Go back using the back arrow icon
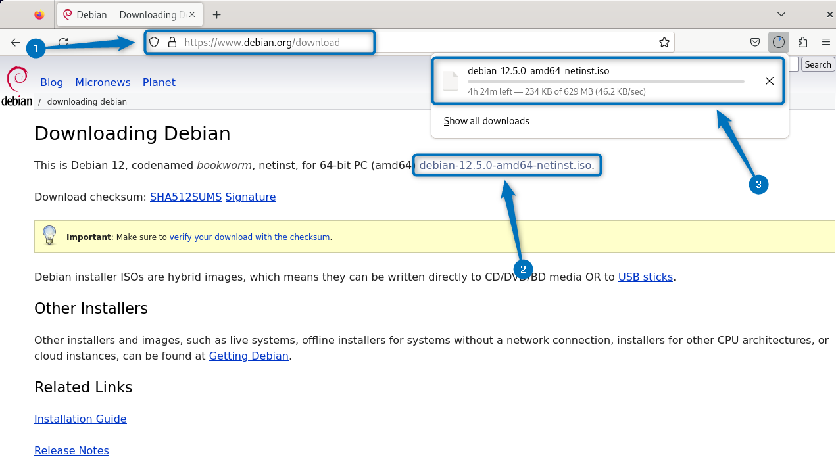The width and height of the screenshot is (836, 472). pos(15,42)
